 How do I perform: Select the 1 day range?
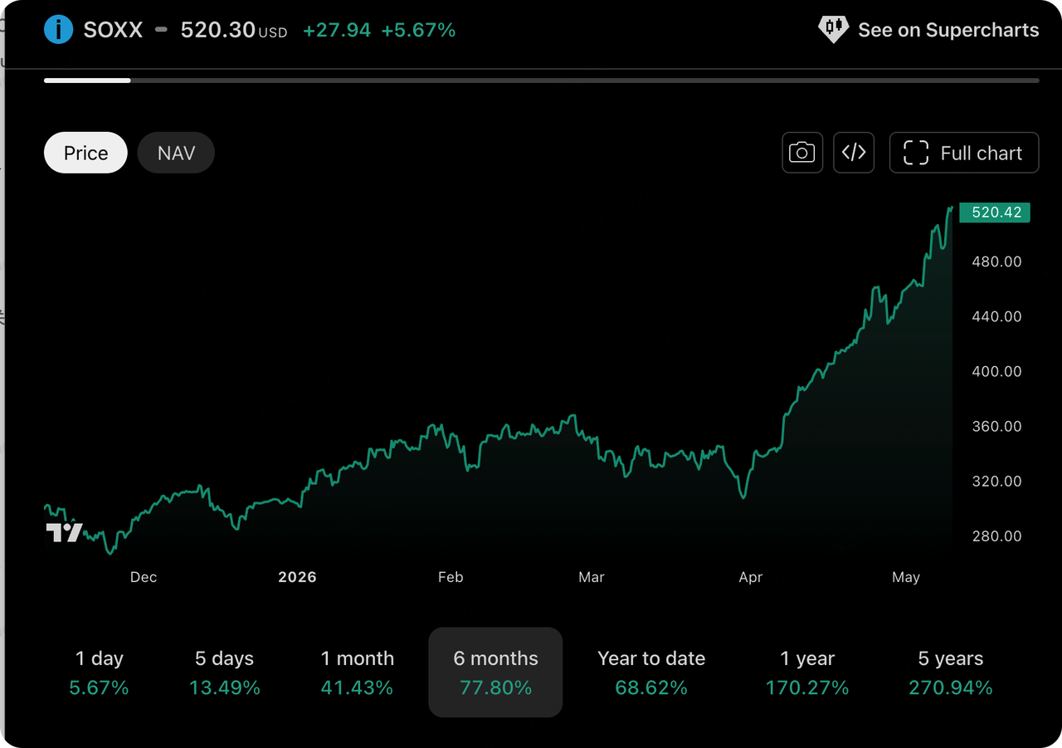tap(100, 672)
